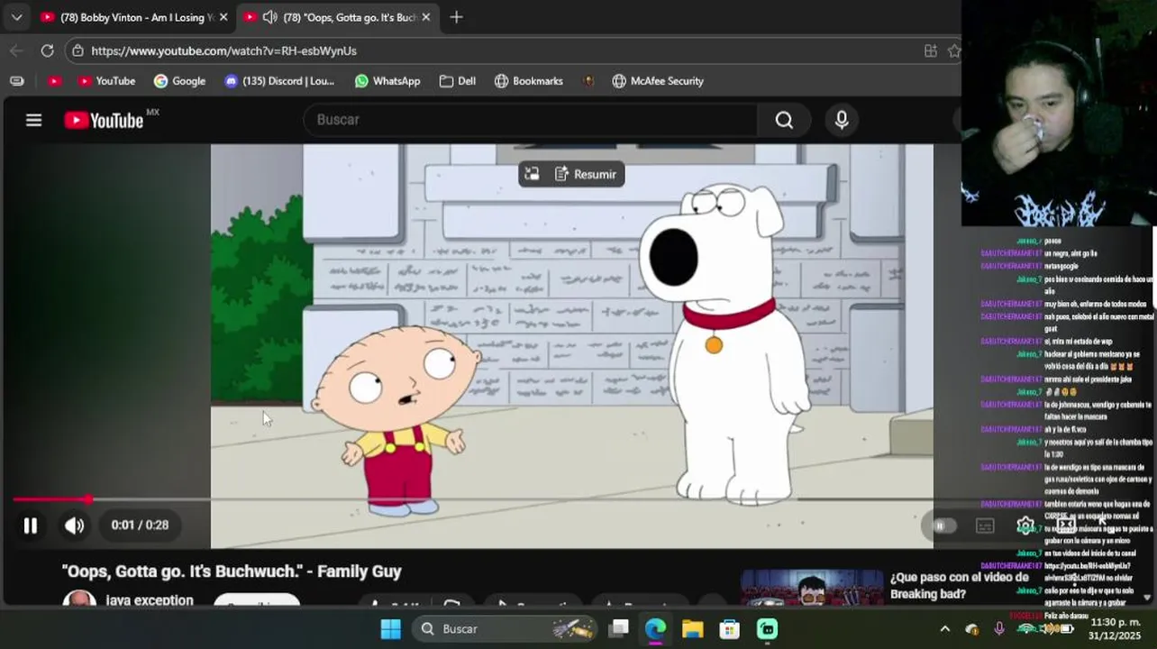This screenshot has height=649, width=1157.
Task: Click the site info lock icon
Action: tap(78, 51)
